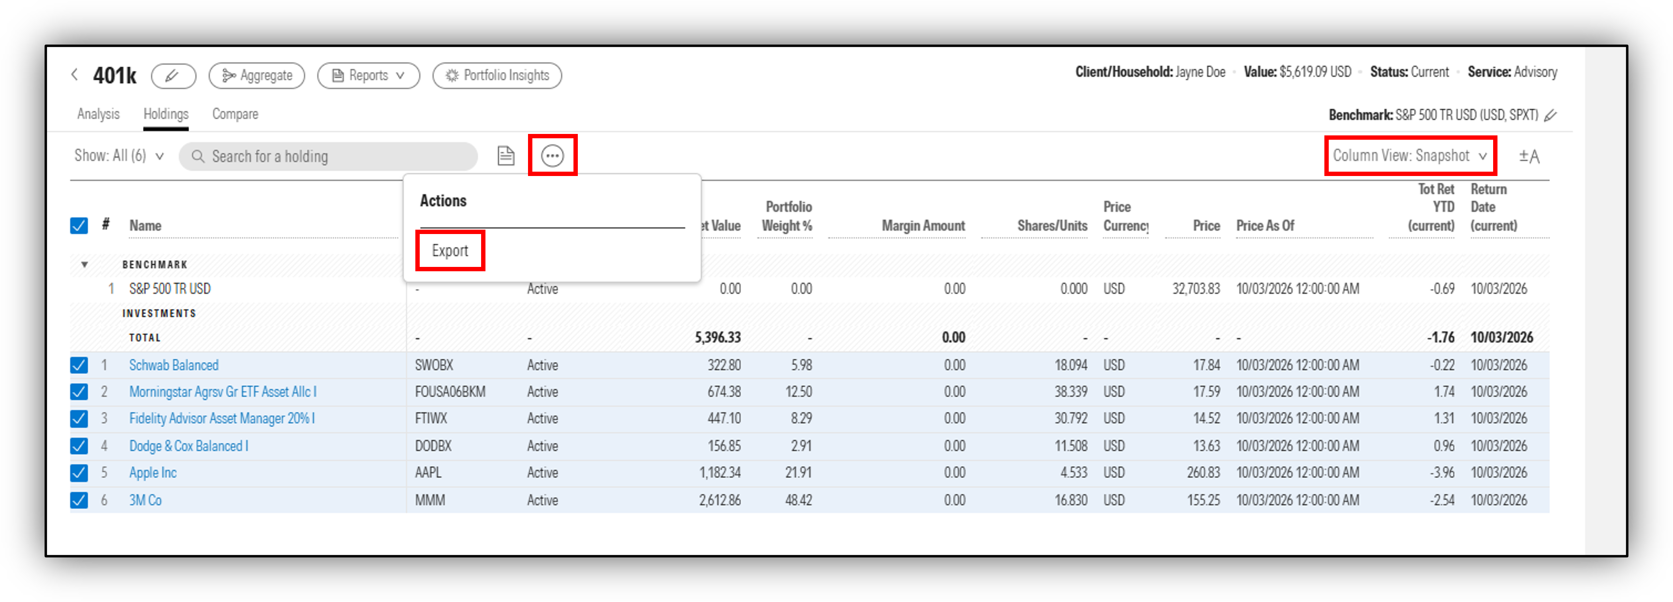This screenshot has width=1673, height=602.
Task: Click the Client/Household Jayne Doe text
Action: pos(1149,72)
